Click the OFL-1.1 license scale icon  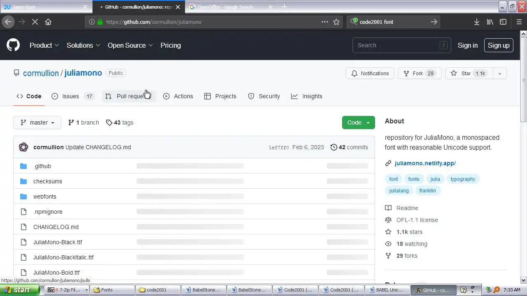[388, 220]
